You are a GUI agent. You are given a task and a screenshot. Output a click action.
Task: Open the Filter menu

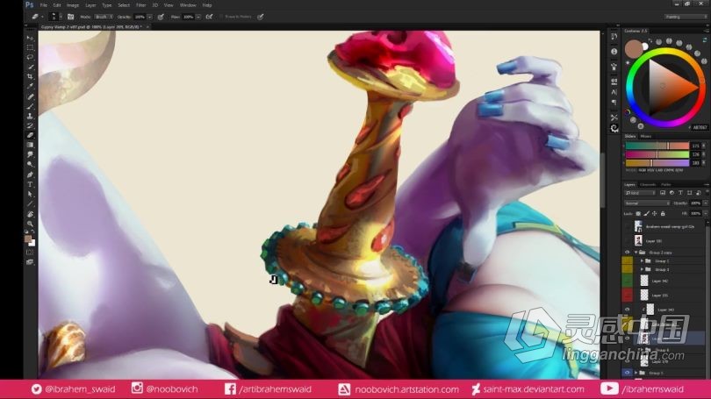pos(141,5)
